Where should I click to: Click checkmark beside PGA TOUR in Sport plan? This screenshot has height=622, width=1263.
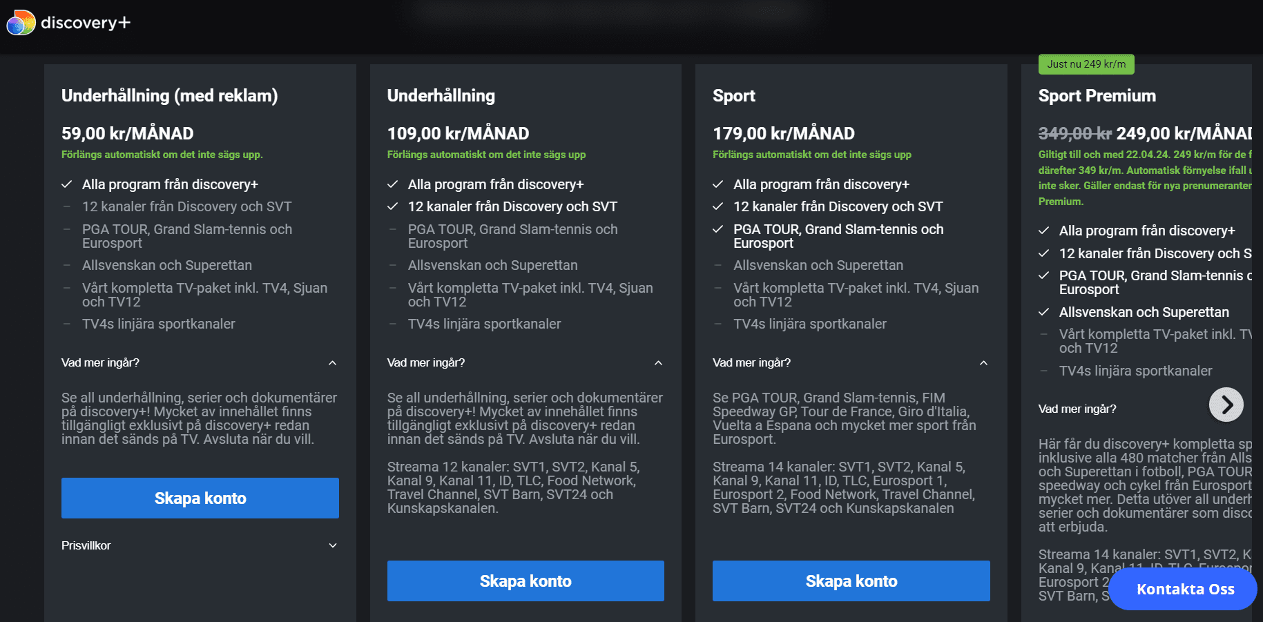coord(718,229)
